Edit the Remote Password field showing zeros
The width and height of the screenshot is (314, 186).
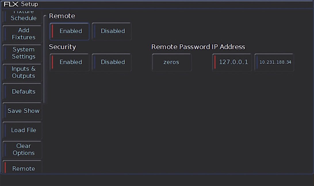[172, 62]
